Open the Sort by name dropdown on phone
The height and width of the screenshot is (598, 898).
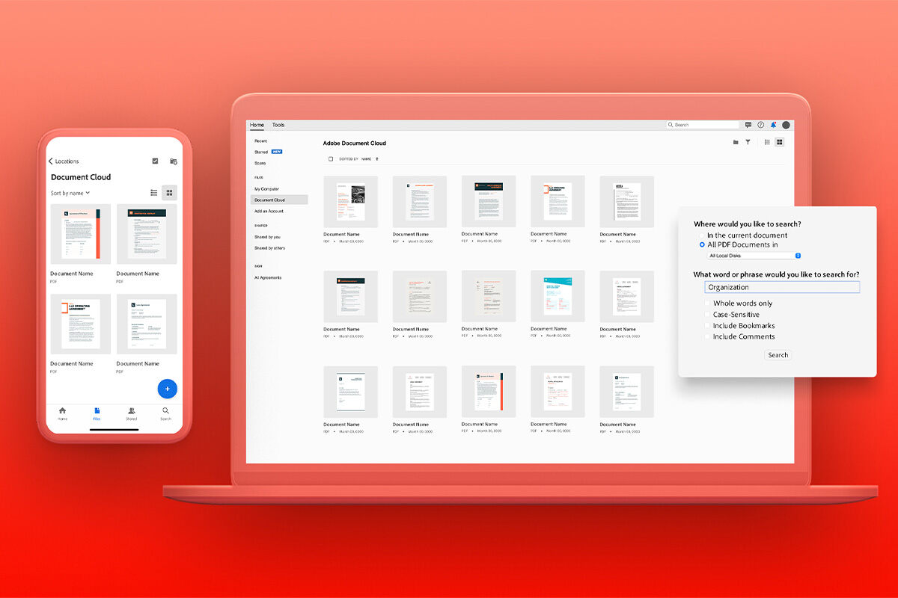(x=70, y=193)
